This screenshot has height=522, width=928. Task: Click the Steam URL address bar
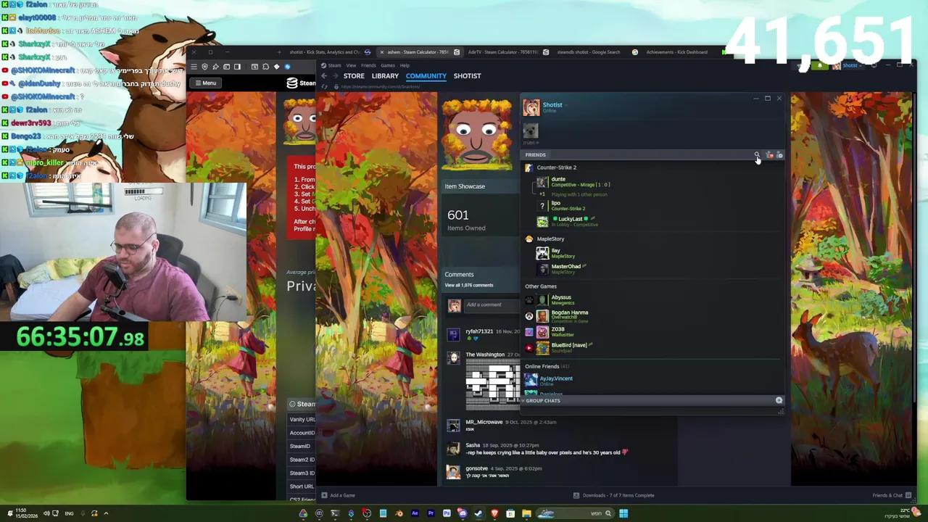pyautogui.click(x=381, y=87)
